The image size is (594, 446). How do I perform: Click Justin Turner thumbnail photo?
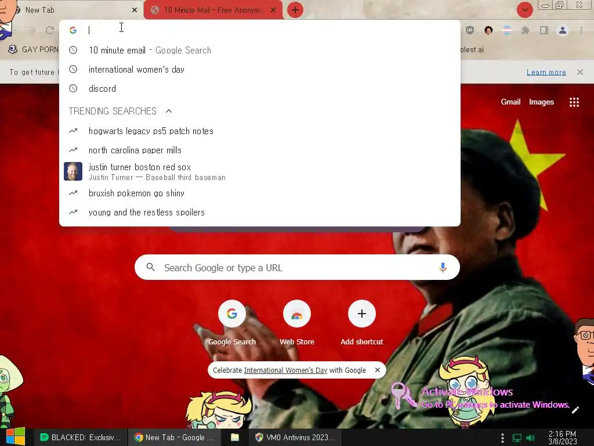click(73, 171)
